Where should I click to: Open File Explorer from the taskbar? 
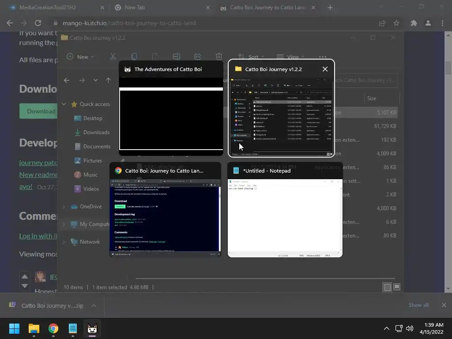[x=34, y=328]
